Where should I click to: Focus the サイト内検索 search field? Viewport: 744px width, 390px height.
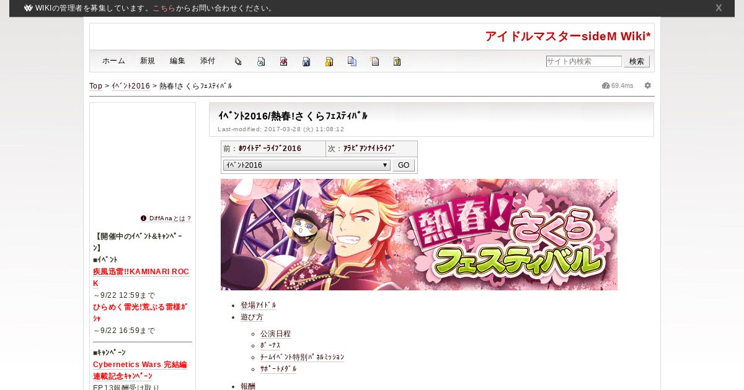(x=583, y=61)
